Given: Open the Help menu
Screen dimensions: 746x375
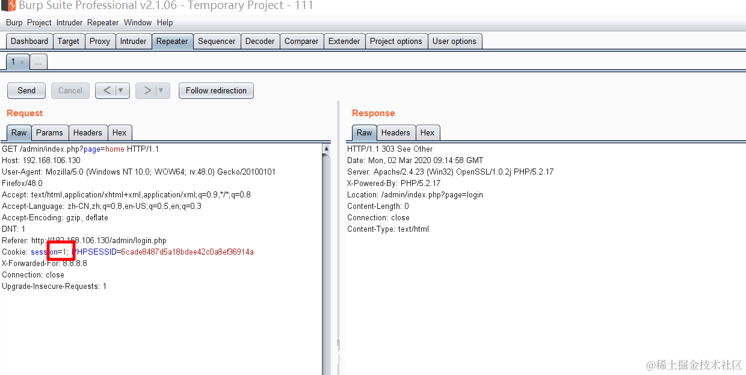Looking at the screenshot, I should [x=165, y=22].
